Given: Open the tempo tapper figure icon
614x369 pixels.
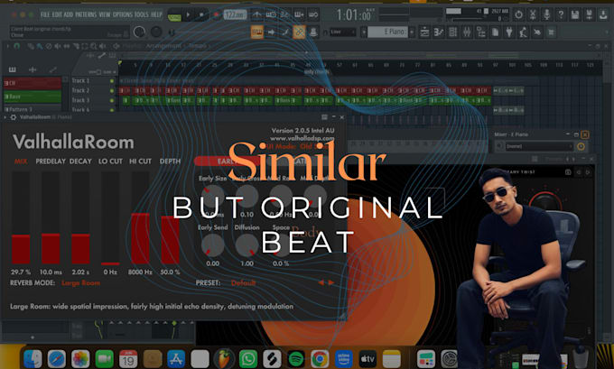Looking at the screenshot, I should 523,32.
